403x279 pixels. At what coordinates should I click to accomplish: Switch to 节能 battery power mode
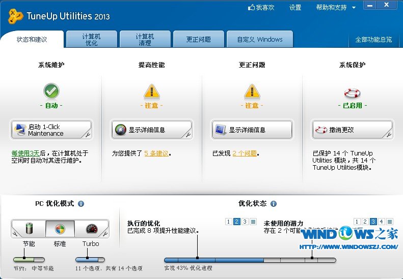coord(29,229)
